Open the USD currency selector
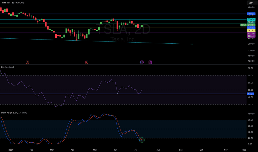Viewport: 258px width, 152px height. tap(252, 3)
